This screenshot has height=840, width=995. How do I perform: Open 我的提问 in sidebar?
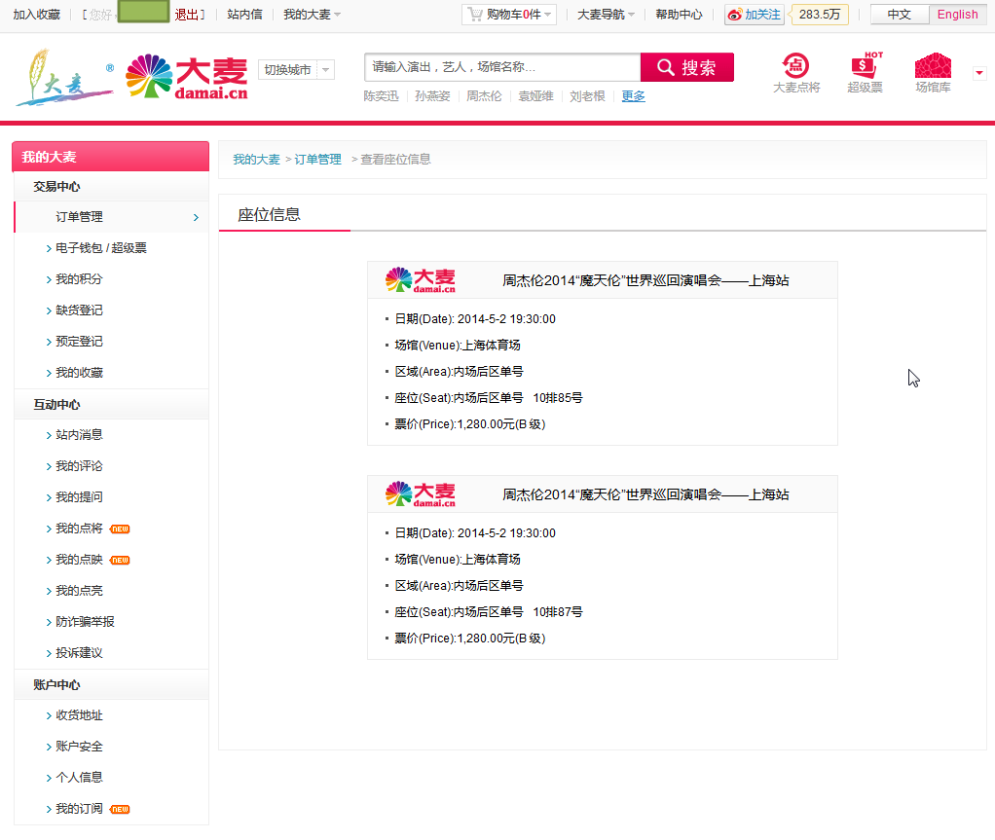tap(79, 496)
